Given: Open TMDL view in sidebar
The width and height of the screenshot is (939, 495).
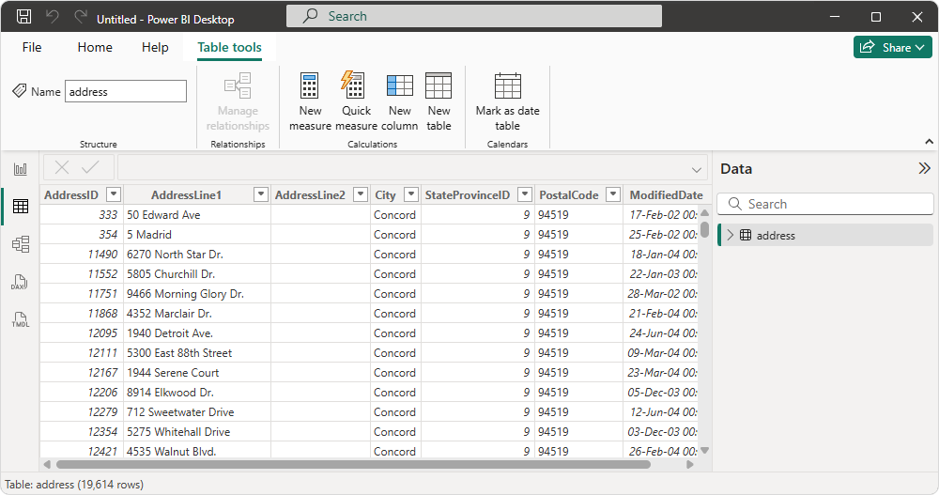Looking at the screenshot, I should coord(21,319).
